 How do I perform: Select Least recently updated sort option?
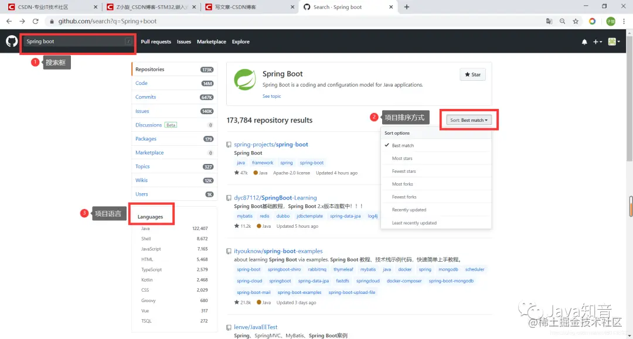(436, 223)
